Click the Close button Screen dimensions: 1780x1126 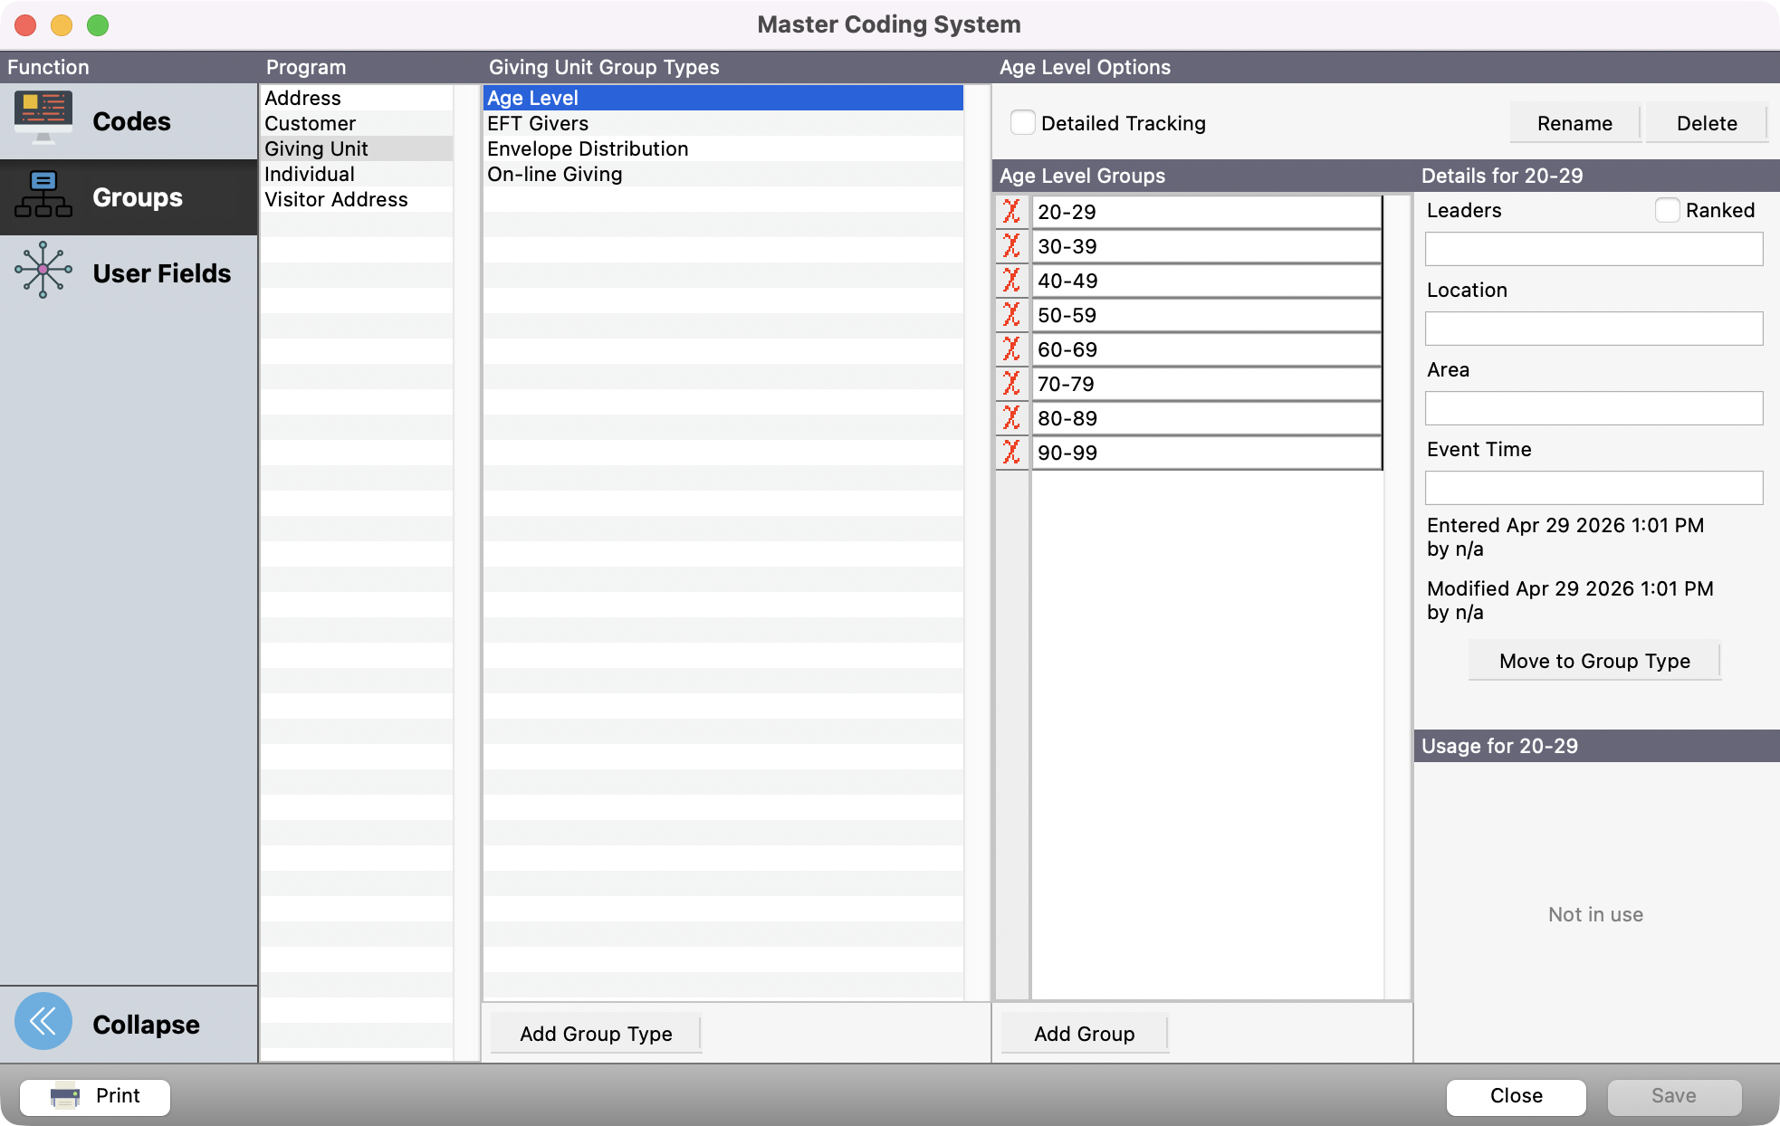tap(1517, 1096)
